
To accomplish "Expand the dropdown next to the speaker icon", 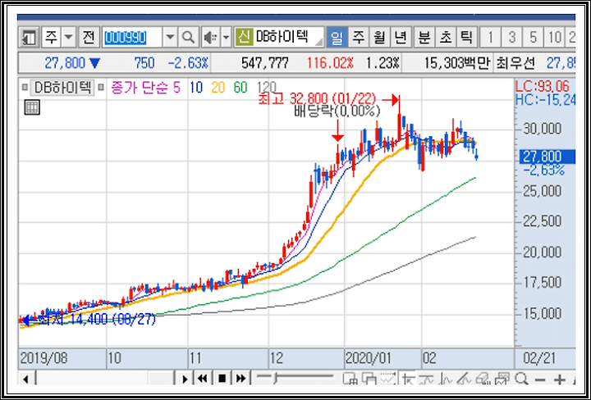I will [226, 37].
